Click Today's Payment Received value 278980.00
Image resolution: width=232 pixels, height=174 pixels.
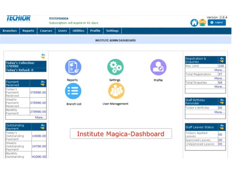click(x=38, y=92)
